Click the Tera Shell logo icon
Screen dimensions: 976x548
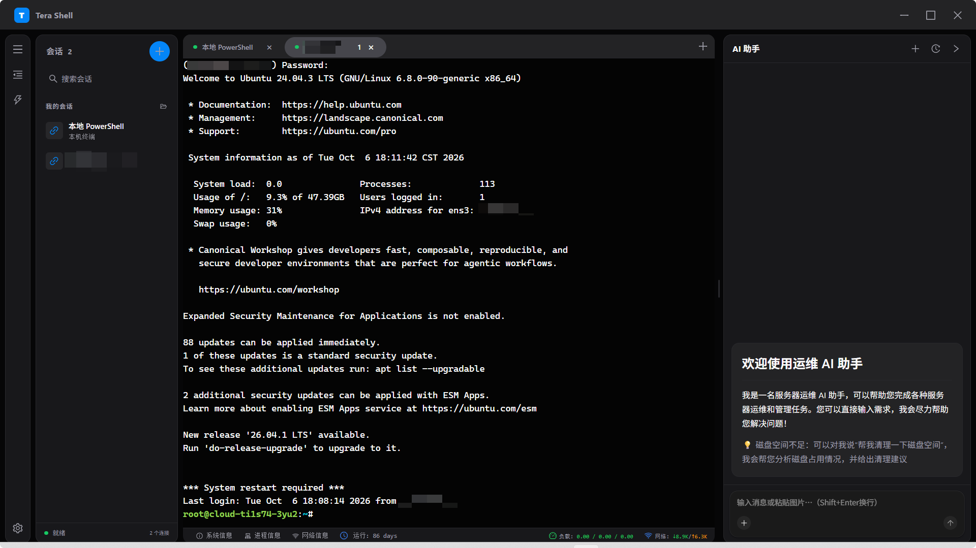(22, 16)
